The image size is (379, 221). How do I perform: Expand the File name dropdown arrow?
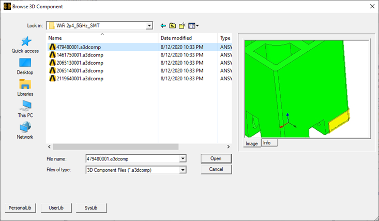[x=183, y=158]
